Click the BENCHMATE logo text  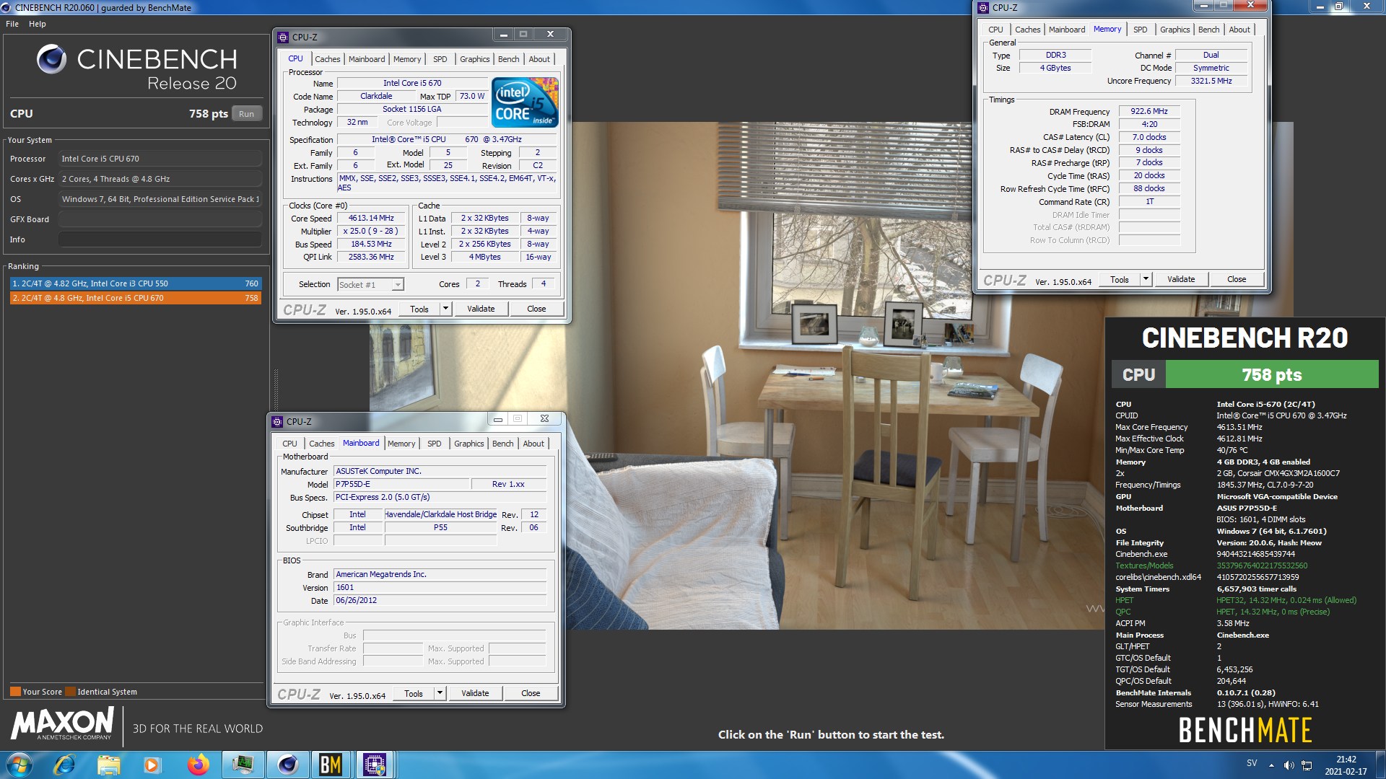click(1245, 730)
